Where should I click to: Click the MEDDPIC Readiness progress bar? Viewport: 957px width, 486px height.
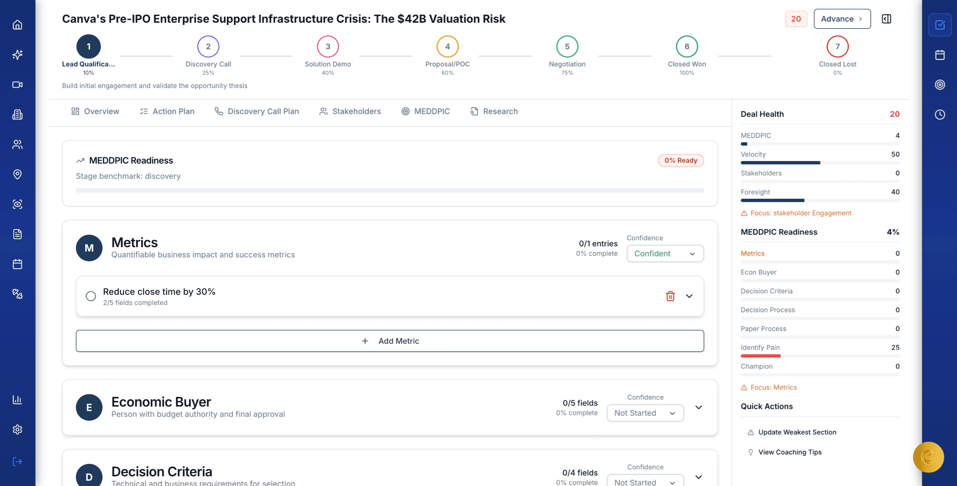pos(390,190)
